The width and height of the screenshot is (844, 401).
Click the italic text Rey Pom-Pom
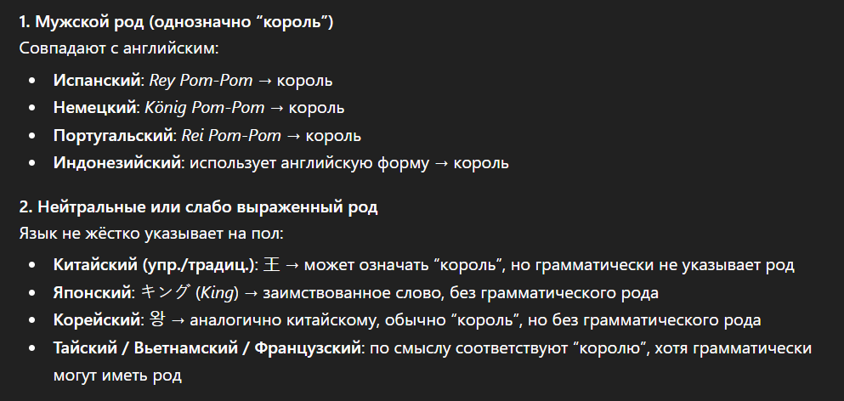pyautogui.click(x=201, y=80)
